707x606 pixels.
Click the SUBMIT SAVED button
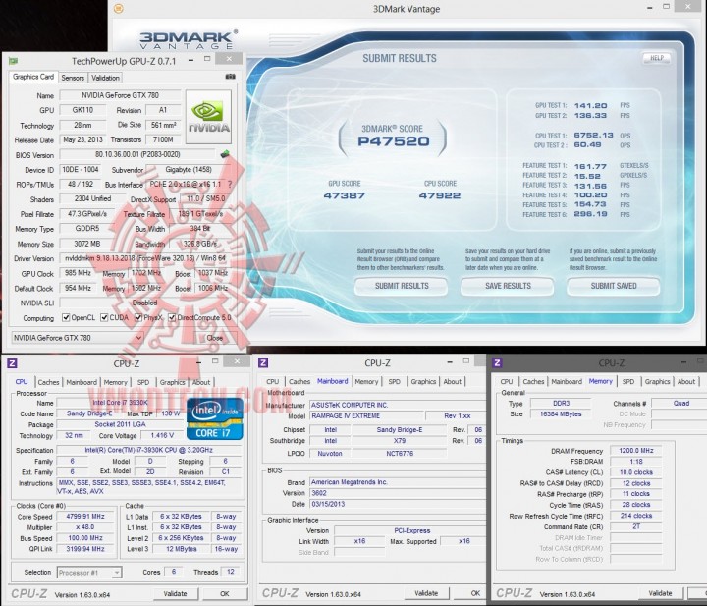point(614,287)
